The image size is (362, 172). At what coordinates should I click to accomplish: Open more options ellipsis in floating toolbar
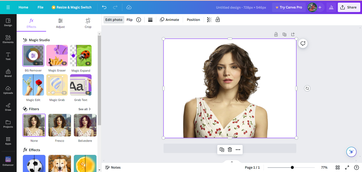point(238,150)
